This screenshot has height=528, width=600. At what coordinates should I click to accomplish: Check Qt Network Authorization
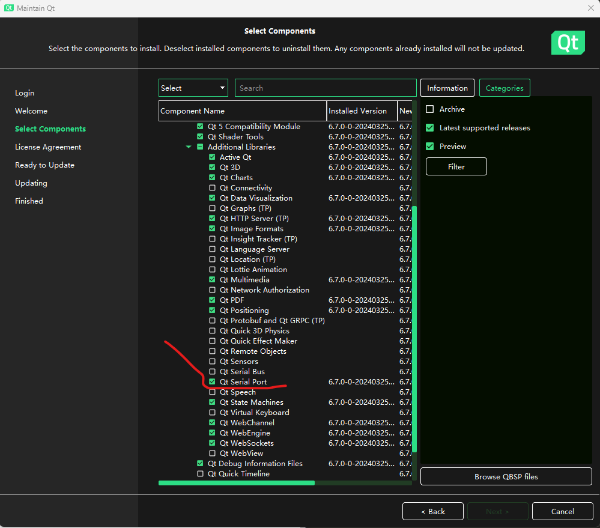212,290
